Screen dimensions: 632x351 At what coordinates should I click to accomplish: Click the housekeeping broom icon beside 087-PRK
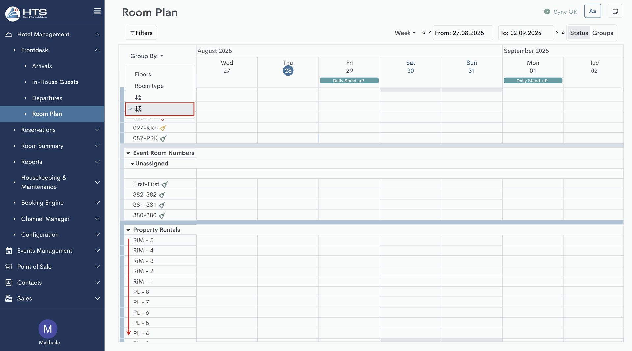[x=163, y=139]
